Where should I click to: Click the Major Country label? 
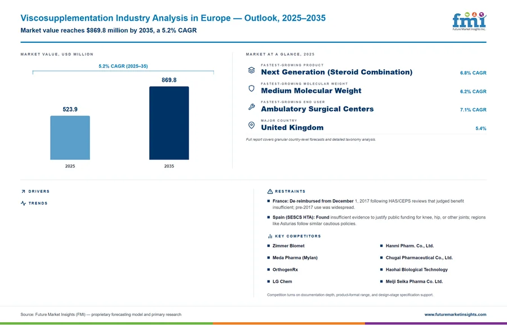coord(279,121)
